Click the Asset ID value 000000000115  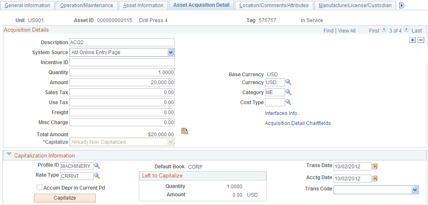pyautogui.click(x=115, y=20)
